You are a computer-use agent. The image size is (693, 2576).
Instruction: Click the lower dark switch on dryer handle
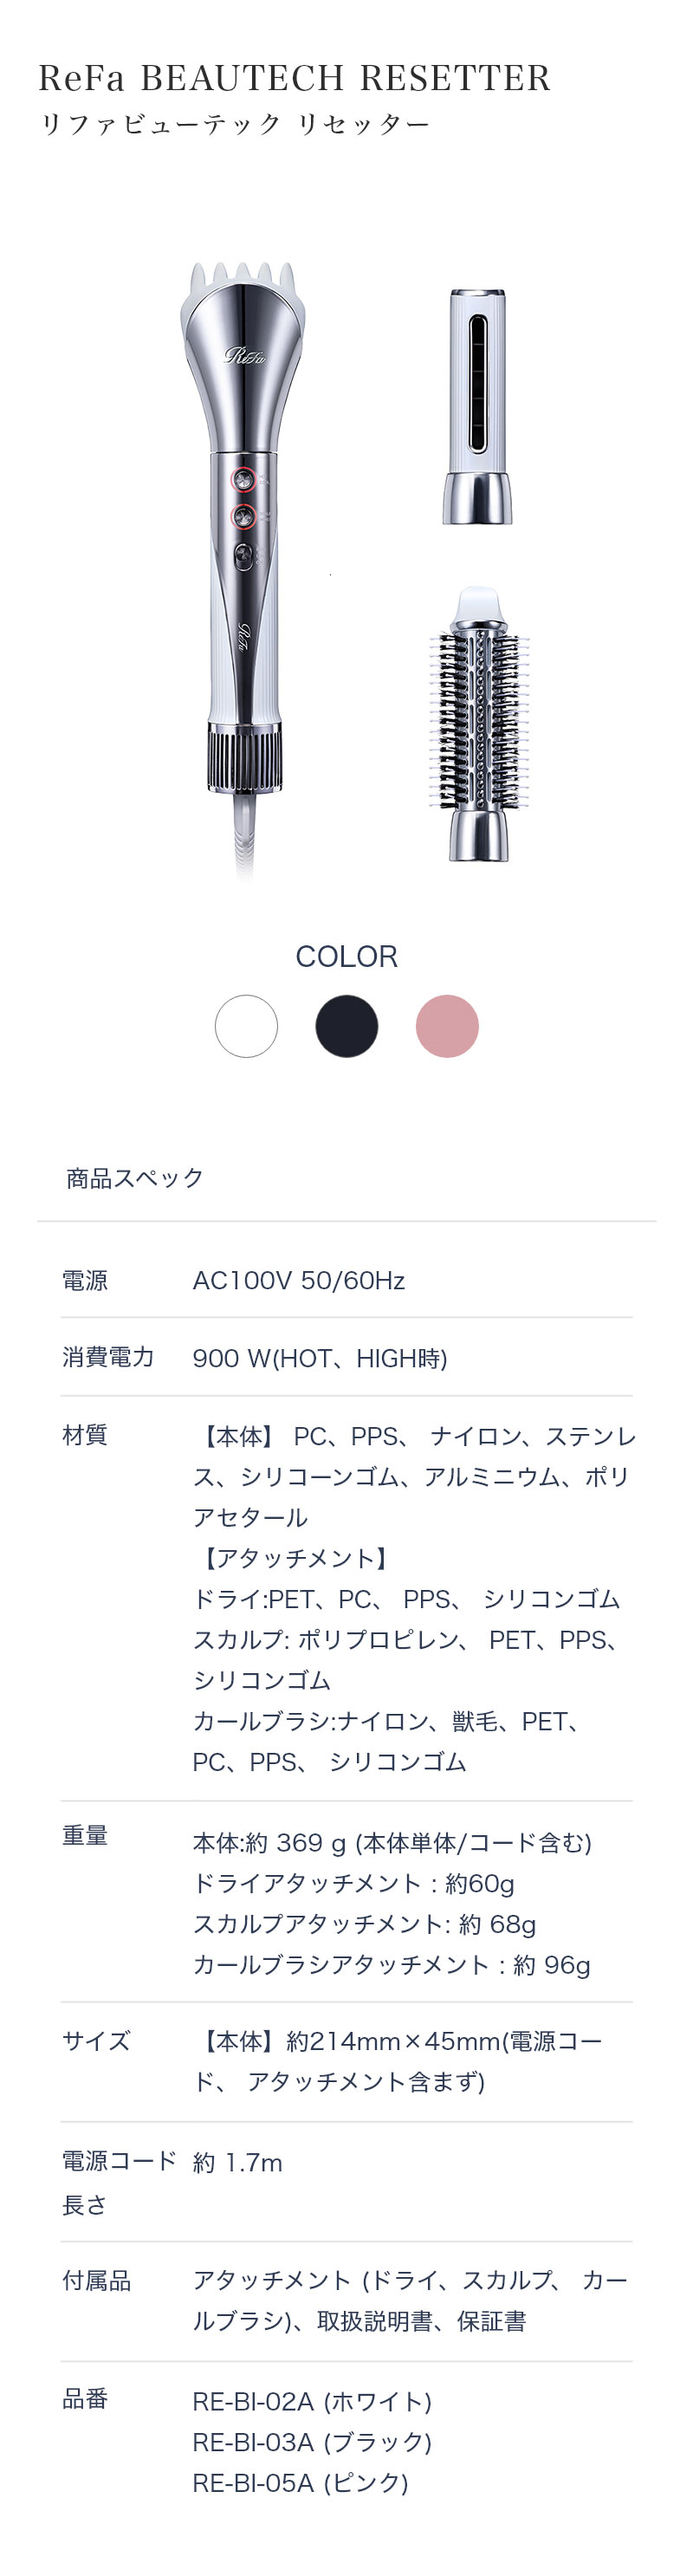click(x=244, y=556)
